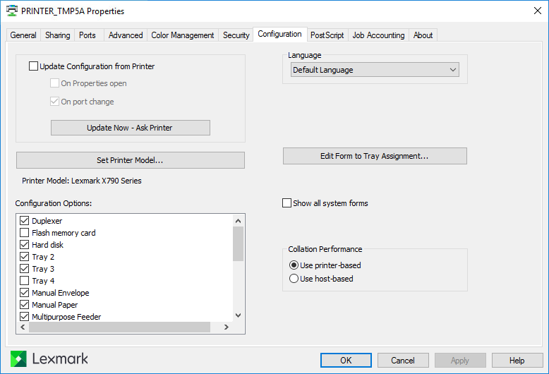Image resolution: width=549 pixels, height=374 pixels.
Task: Go to the Job Accounting tab
Action: [378, 35]
